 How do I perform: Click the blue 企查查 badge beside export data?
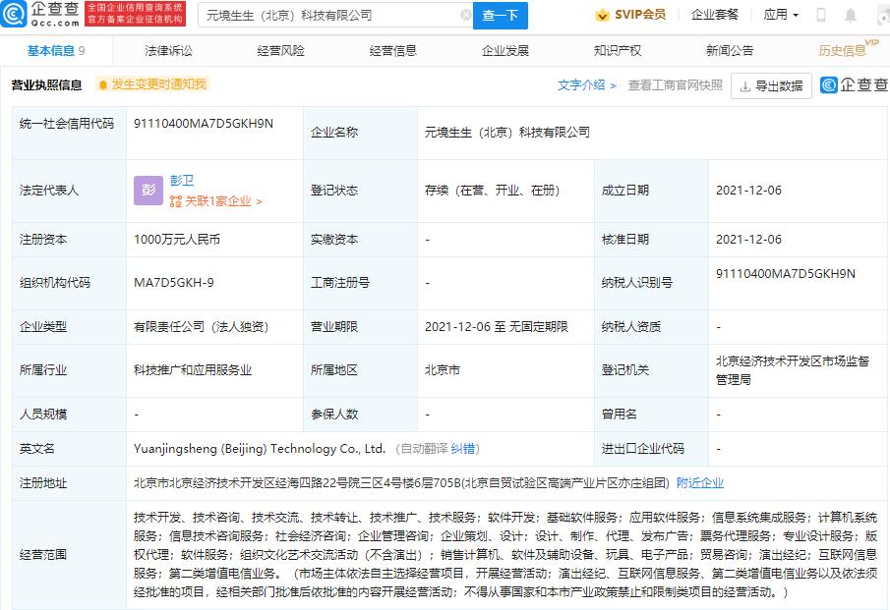pyautogui.click(x=829, y=86)
